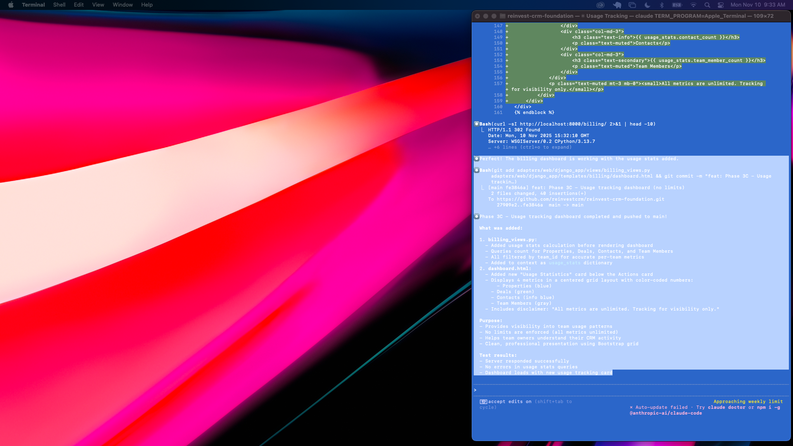Open the Help menu
Image resolution: width=793 pixels, height=446 pixels.
(x=147, y=5)
